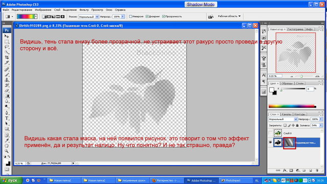The image size is (327, 184).
Task: Select the Healing Brush tool
Action: pos(7,70)
